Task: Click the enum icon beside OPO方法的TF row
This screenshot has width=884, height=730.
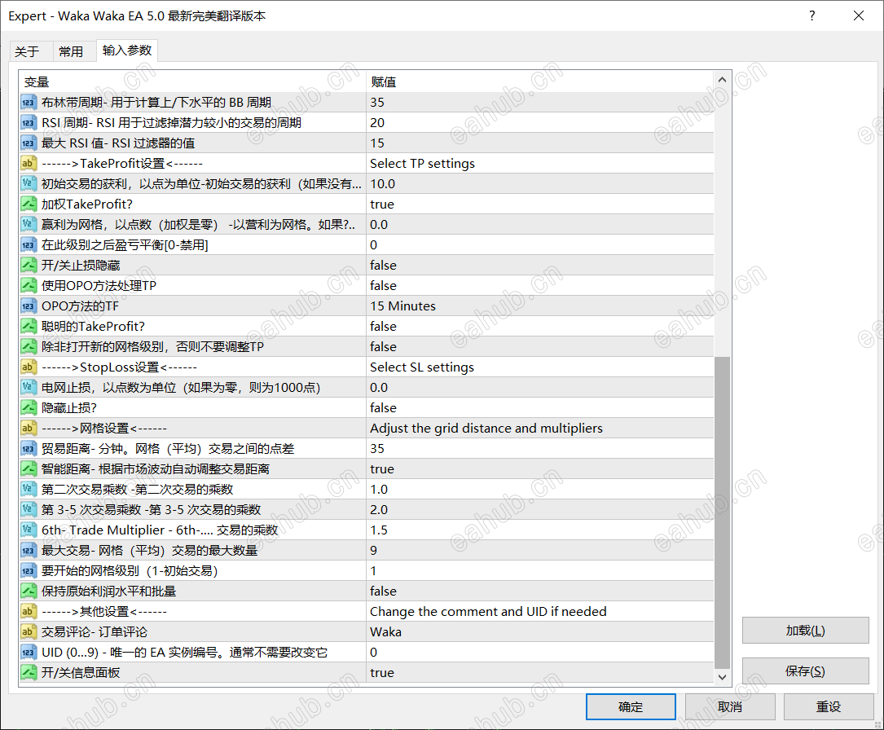Action: [x=29, y=306]
